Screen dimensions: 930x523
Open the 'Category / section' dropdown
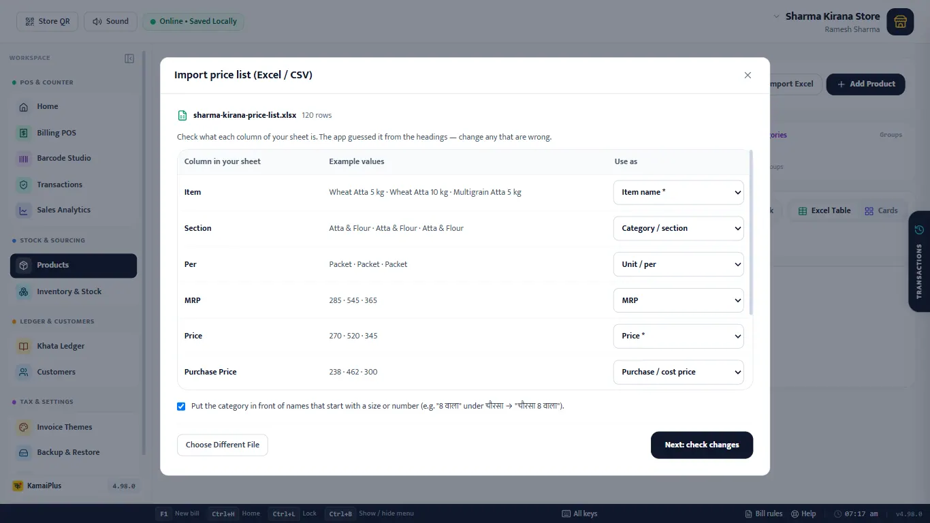[x=679, y=228]
